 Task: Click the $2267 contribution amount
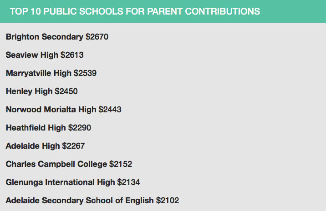(x=73, y=146)
